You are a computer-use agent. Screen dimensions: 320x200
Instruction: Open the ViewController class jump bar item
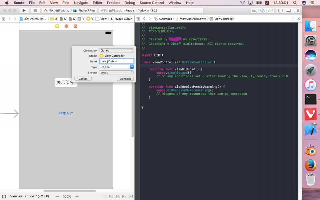click(222, 19)
